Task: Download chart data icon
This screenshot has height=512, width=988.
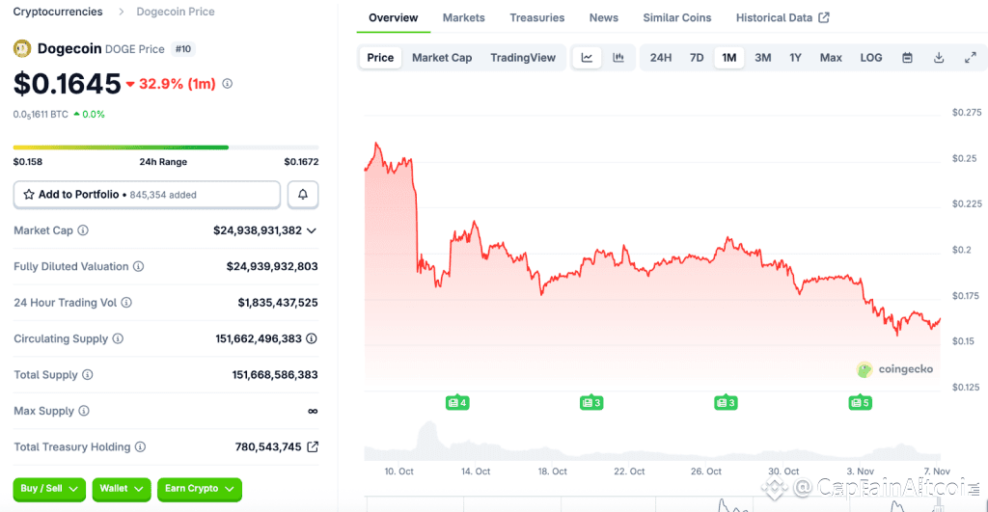Action: tap(939, 58)
